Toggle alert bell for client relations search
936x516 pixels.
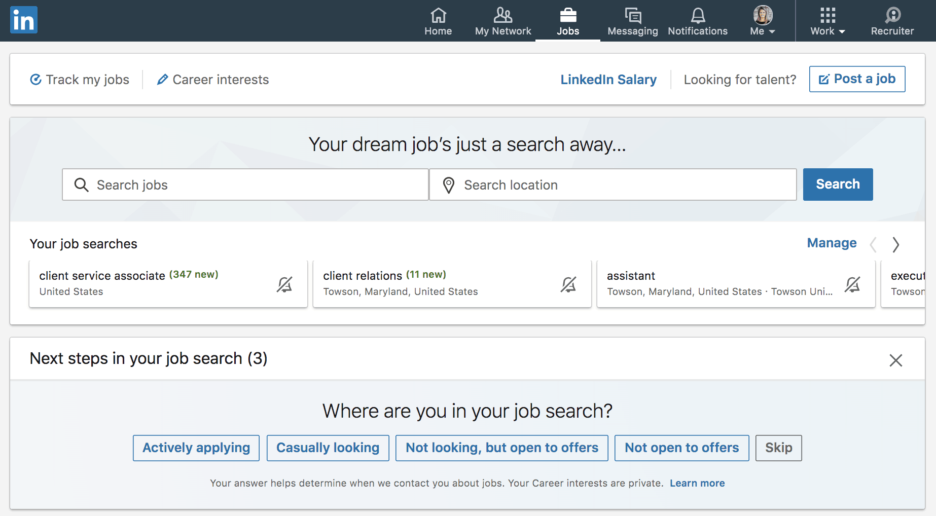pos(568,284)
